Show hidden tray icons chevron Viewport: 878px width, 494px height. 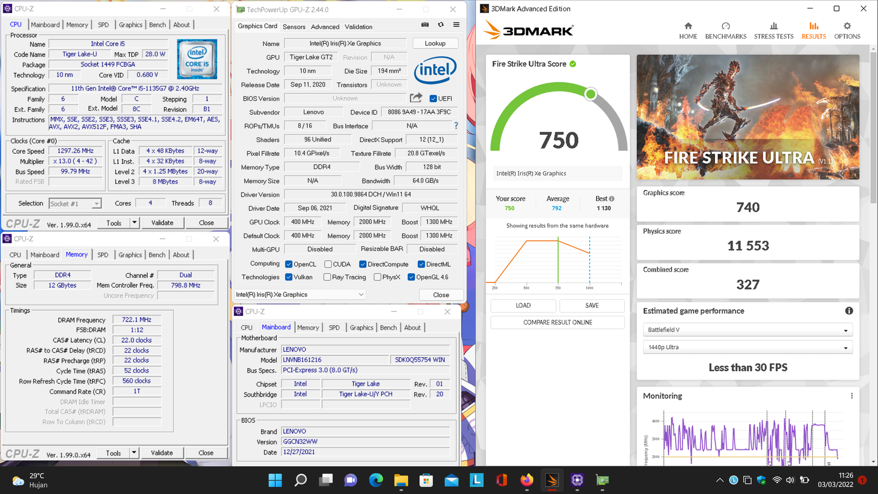tap(720, 480)
